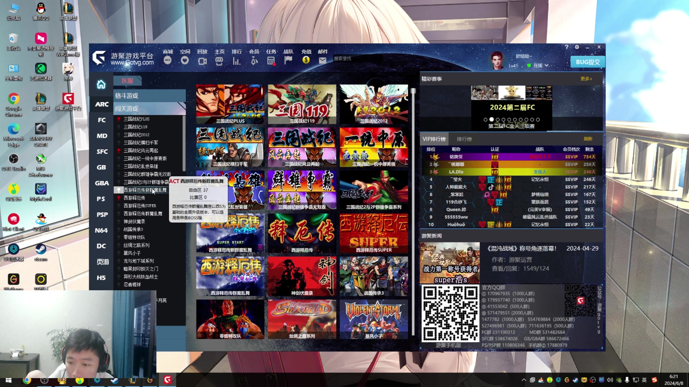Click the game list scrollbar
Screen dimensions: 689x387
(x=184, y=143)
